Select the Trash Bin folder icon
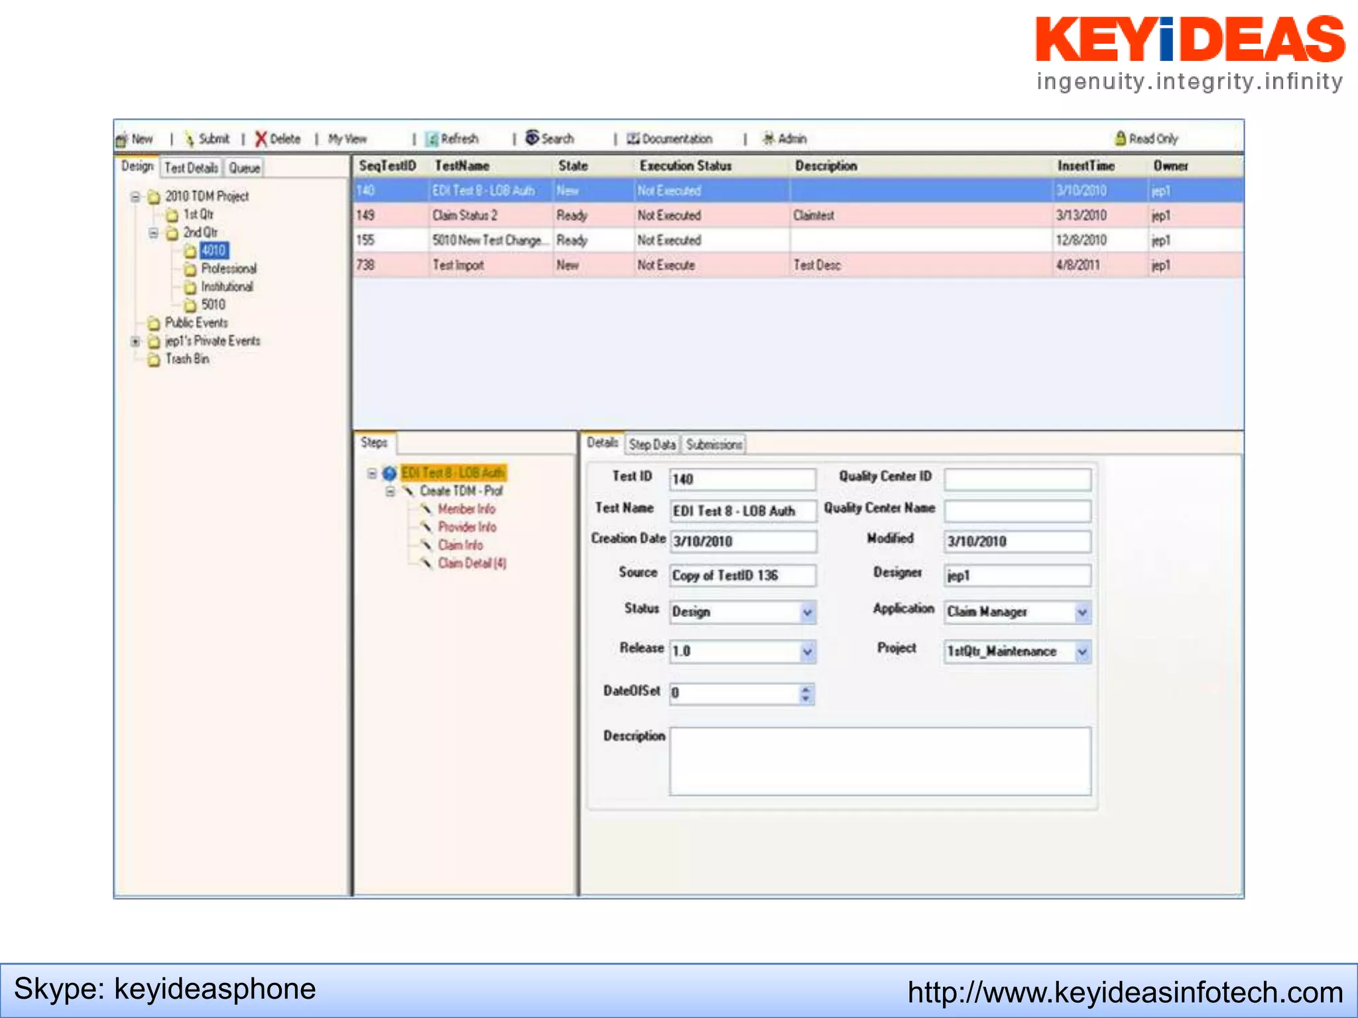Screen dimensions: 1358x1018 point(154,359)
